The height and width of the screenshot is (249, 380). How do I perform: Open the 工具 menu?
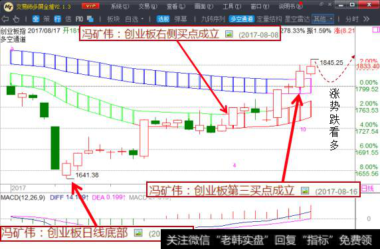232,6
